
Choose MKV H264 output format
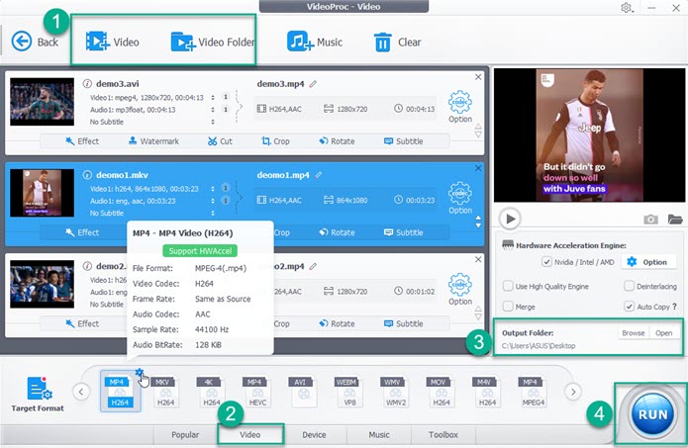pyautogui.click(x=166, y=392)
